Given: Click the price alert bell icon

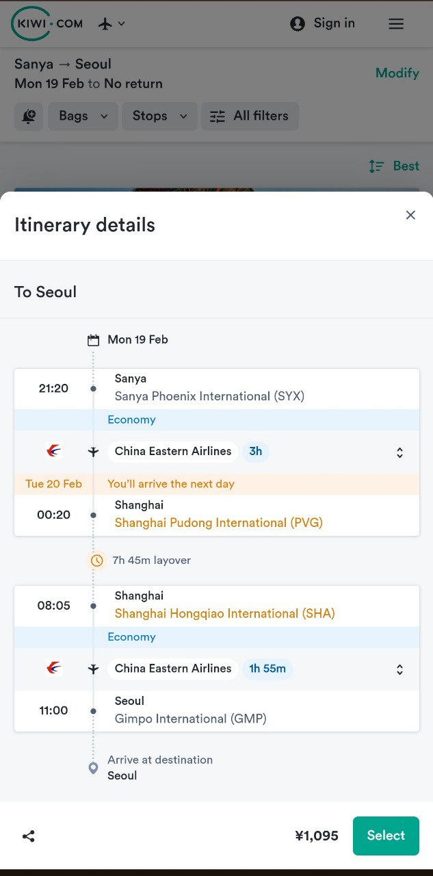Looking at the screenshot, I should point(29,116).
